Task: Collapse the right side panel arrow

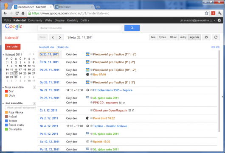Action: coord(222,97)
